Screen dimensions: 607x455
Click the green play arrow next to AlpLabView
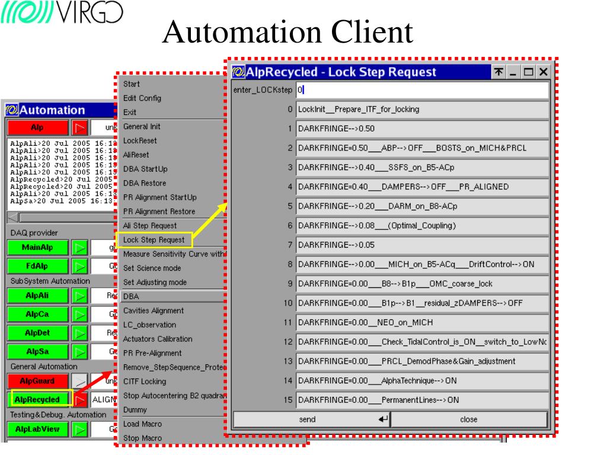(80, 430)
